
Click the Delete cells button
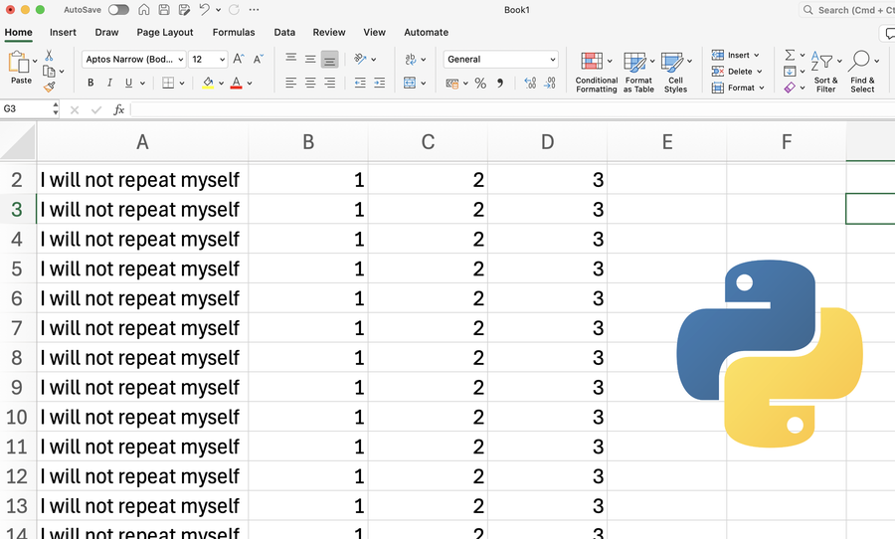(x=737, y=72)
